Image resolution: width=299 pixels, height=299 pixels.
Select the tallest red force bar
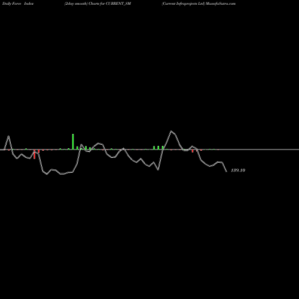[x=35, y=154]
